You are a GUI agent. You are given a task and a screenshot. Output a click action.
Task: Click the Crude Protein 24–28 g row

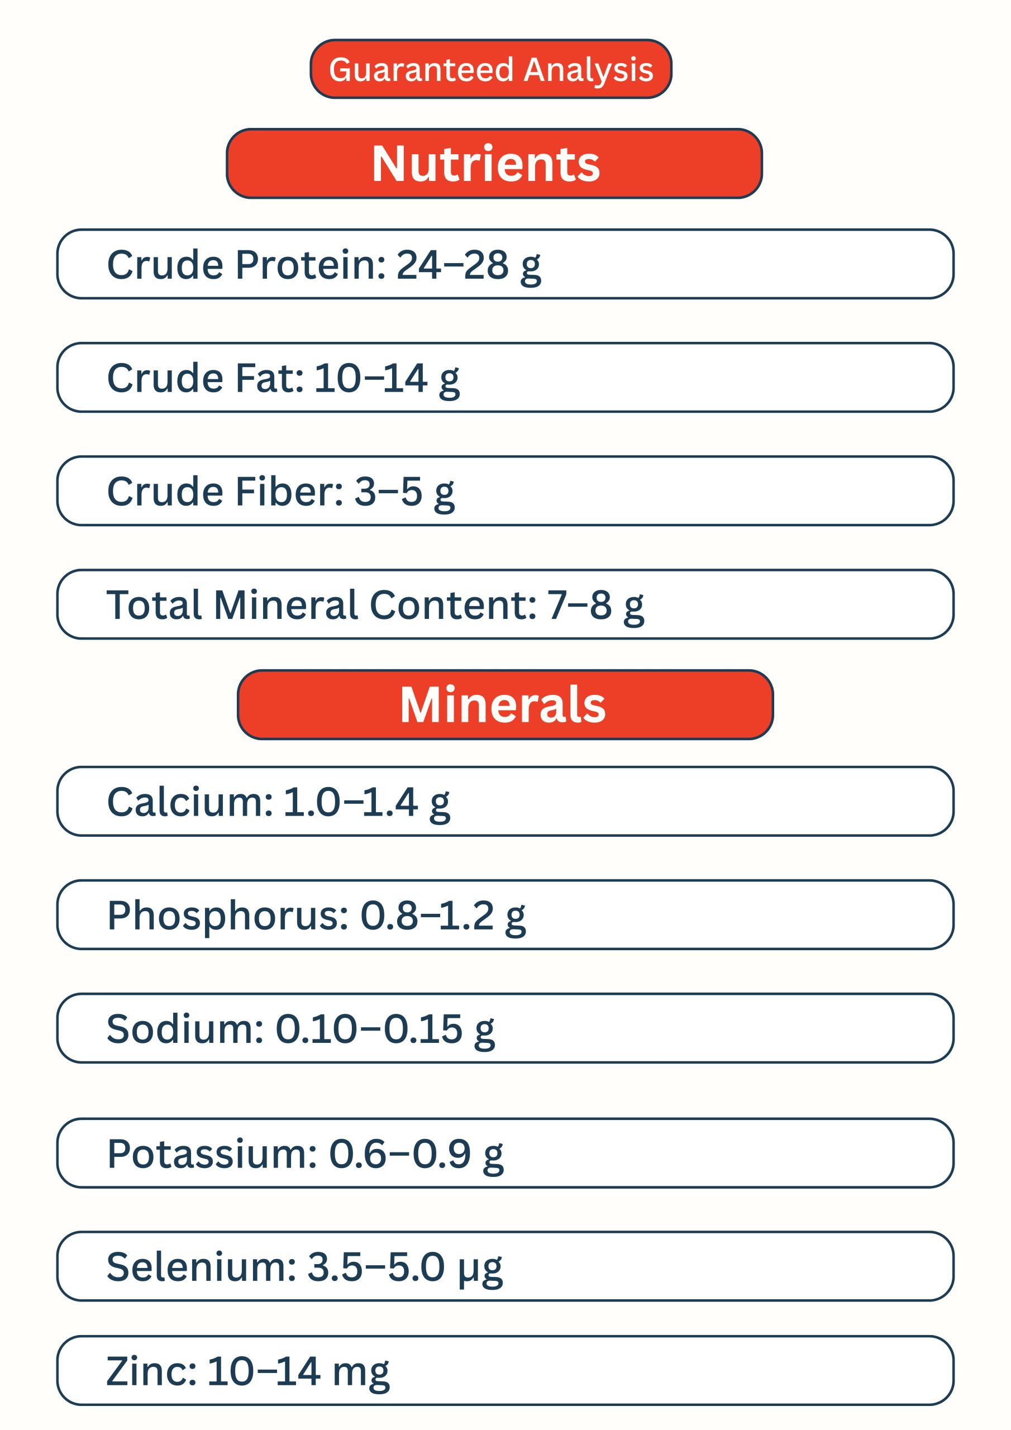(505, 264)
